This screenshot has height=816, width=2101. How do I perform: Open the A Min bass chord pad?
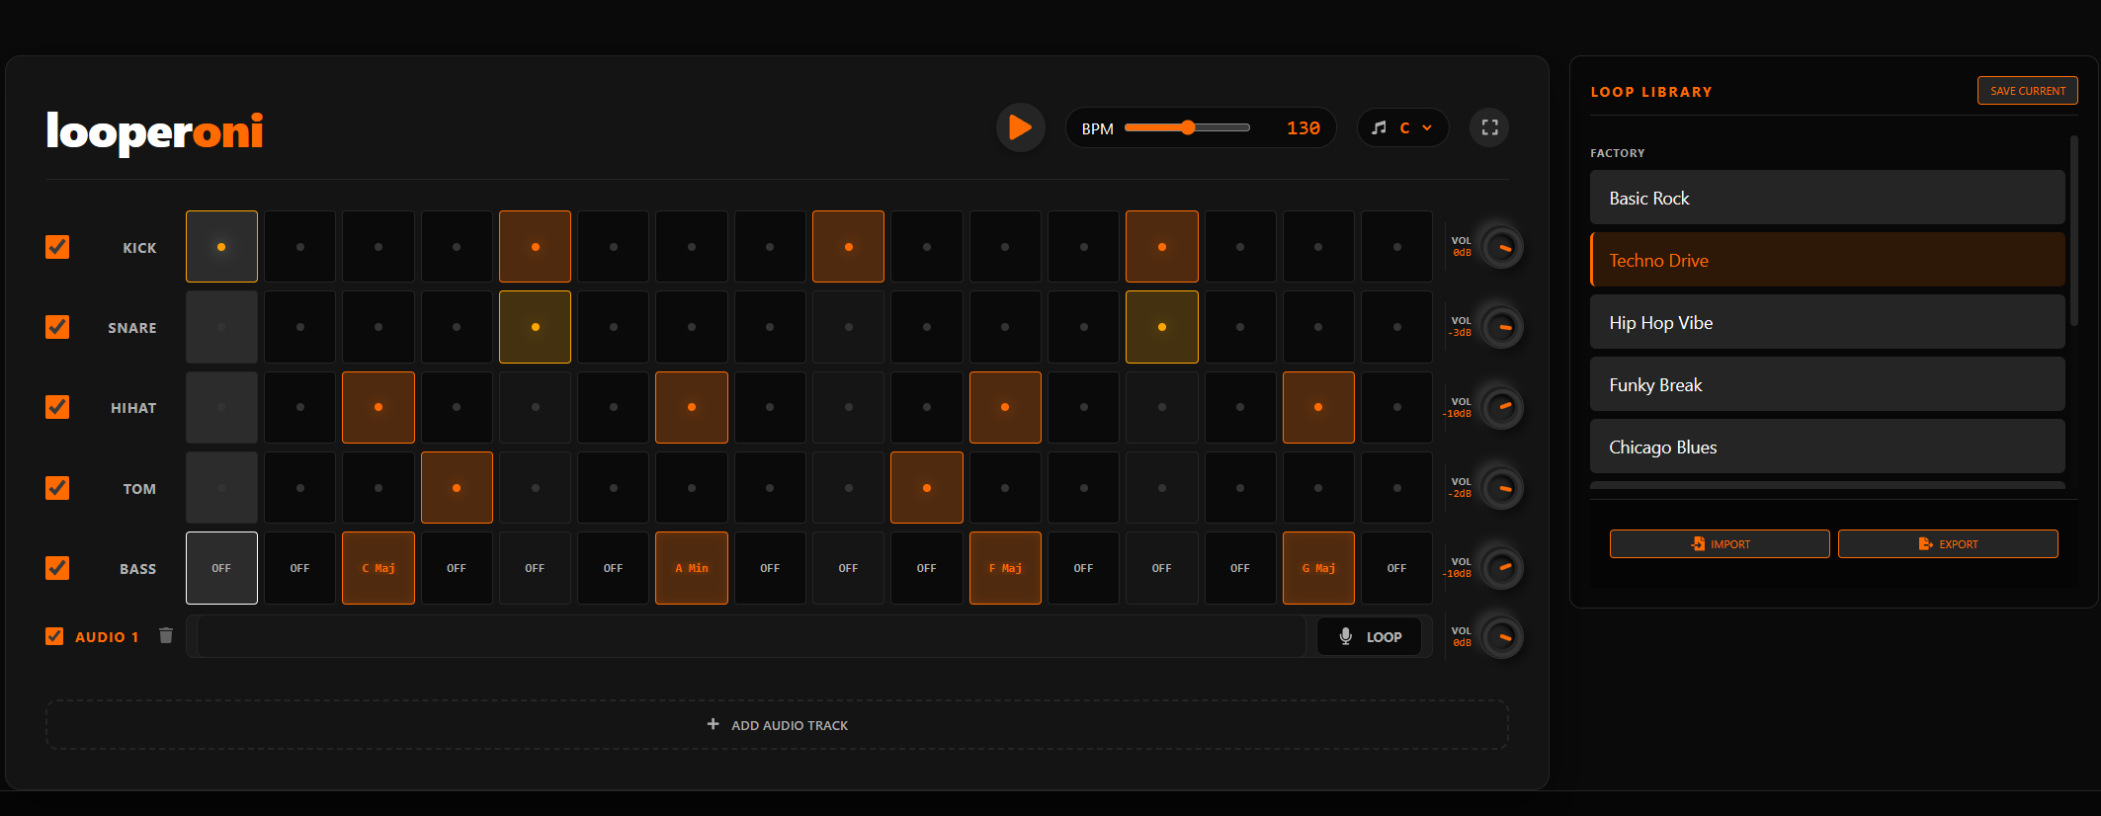click(692, 568)
